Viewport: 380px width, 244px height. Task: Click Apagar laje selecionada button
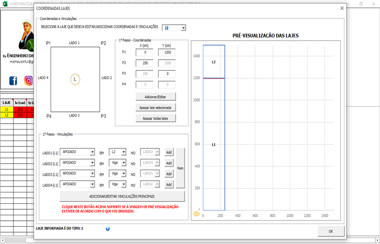[156, 107]
